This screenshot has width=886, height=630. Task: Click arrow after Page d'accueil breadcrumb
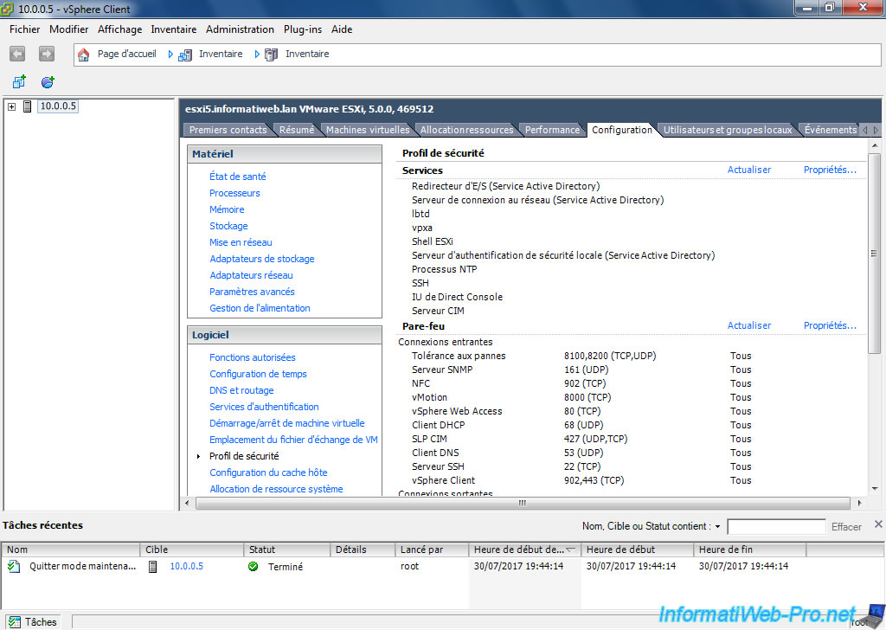pyautogui.click(x=170, y=55)
